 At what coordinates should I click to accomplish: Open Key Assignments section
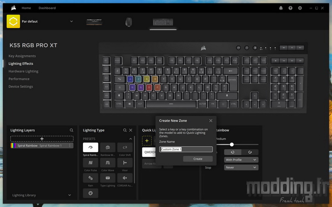click(x=22, y=56)
